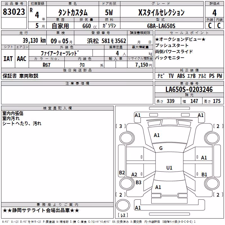Select B2 mark on left side sill
Viewport: 225px width, 225px height.
pyautogui.click(x=122, y=172)
